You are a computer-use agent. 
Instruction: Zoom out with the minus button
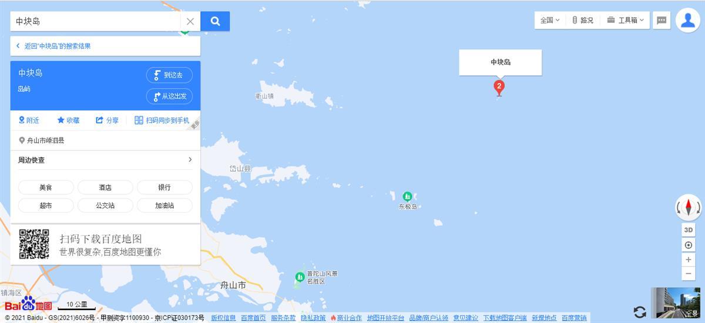689,274
